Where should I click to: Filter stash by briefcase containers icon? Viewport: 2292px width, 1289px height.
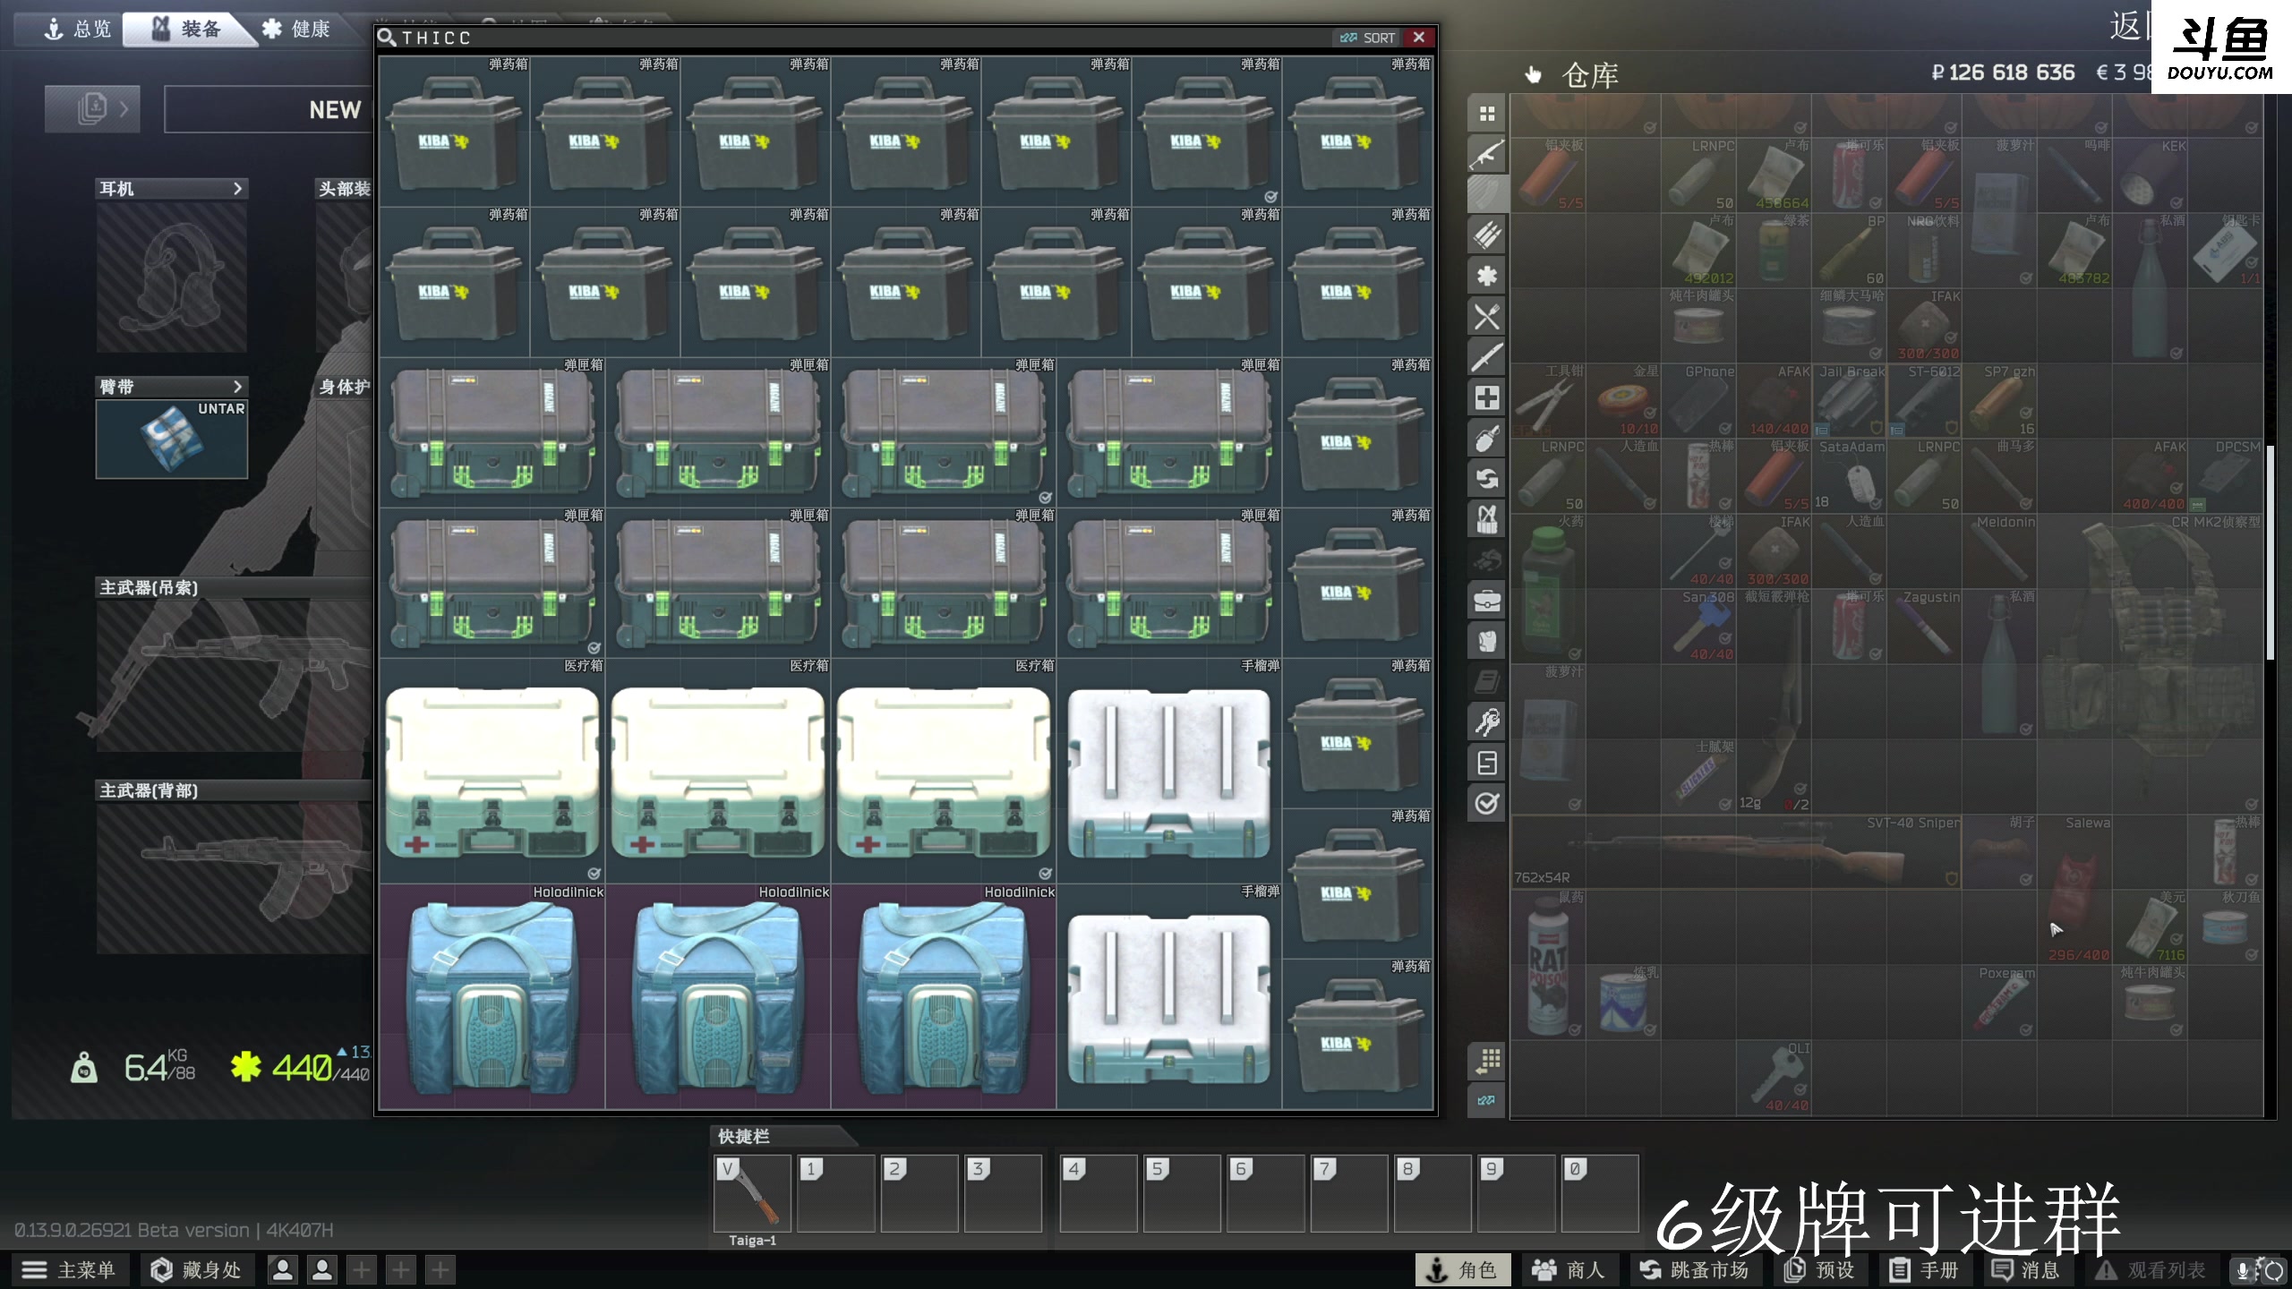(x=1487, y=601)
